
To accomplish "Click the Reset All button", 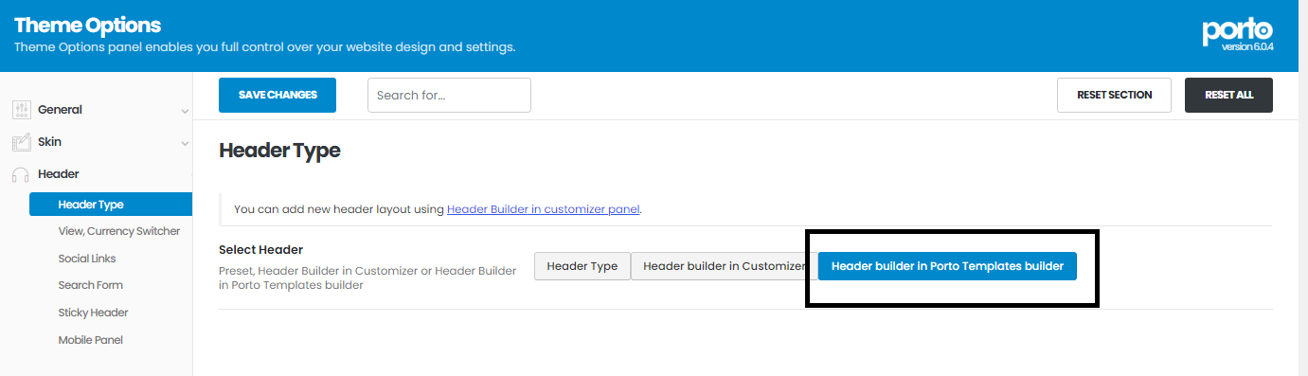I will coord(1228,95).
